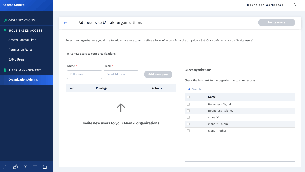Go to Access Control Lists
Screen dimensions: 305x172
pyautogui.click(x=22, y=40)
